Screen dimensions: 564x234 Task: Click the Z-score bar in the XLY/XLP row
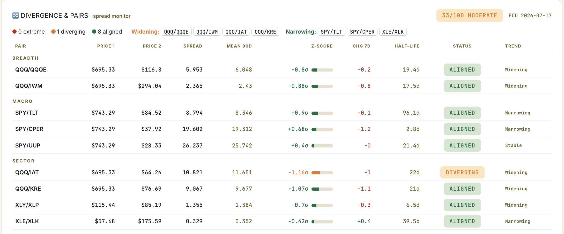pos(322,205)
